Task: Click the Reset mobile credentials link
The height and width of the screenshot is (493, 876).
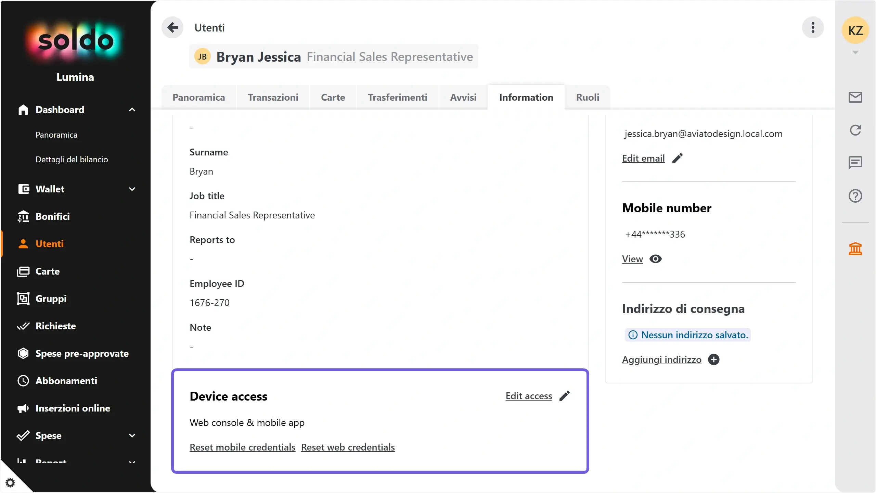Action: [x=242, y=447]
